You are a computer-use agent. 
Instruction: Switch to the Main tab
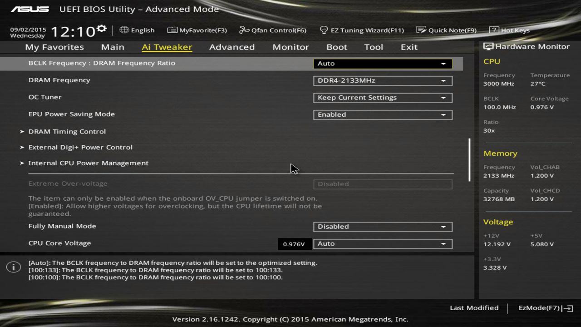click(x=113, y=47)
